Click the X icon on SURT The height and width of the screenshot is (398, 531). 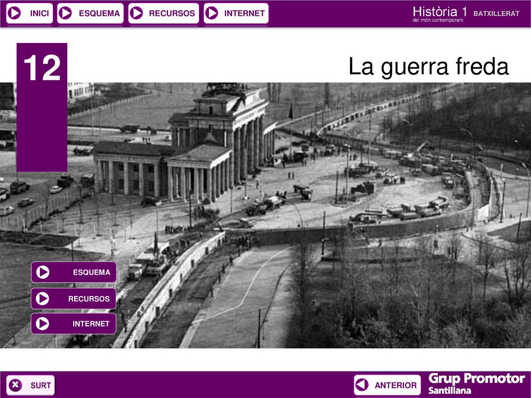point(15,385)
